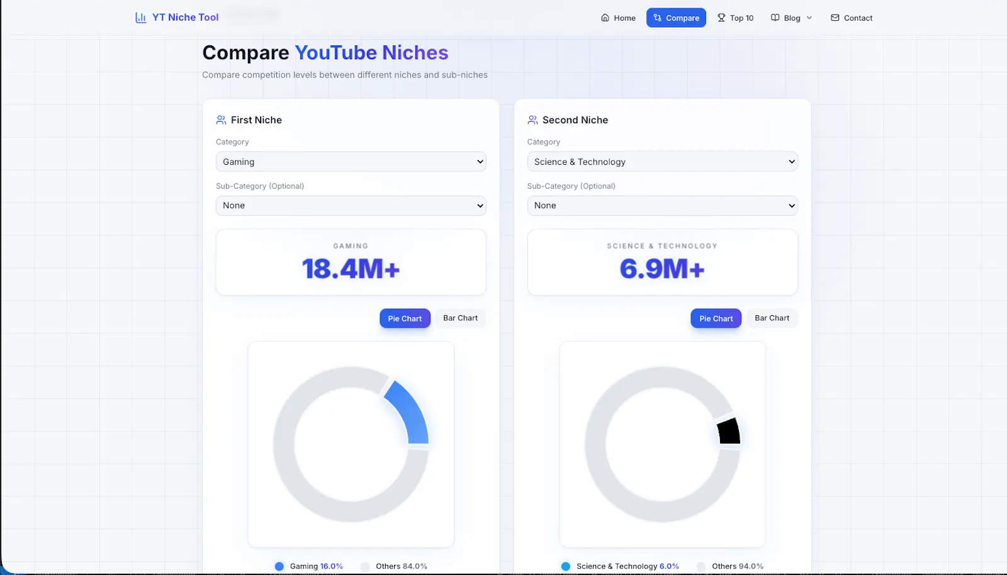Click the Gaming 16.0% legend label

316,566
